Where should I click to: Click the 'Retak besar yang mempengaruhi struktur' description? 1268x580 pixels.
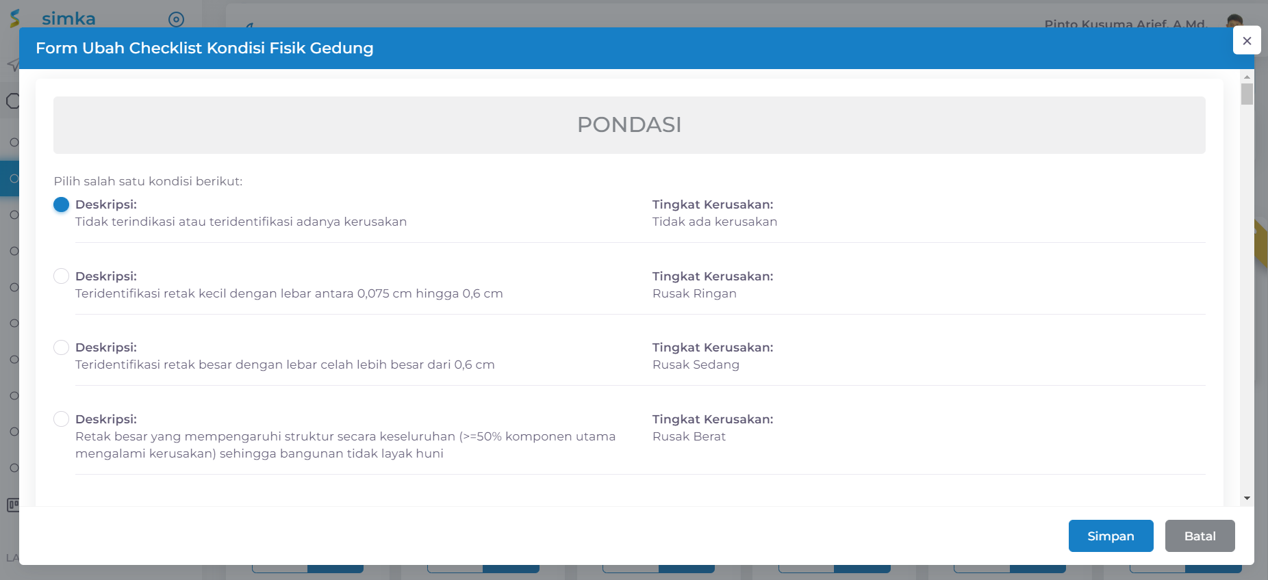[x=346, y=445]
